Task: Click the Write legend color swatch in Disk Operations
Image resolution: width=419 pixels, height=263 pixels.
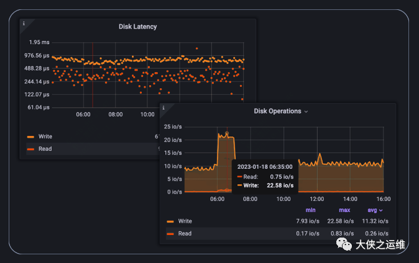Action: pos(170,221)
